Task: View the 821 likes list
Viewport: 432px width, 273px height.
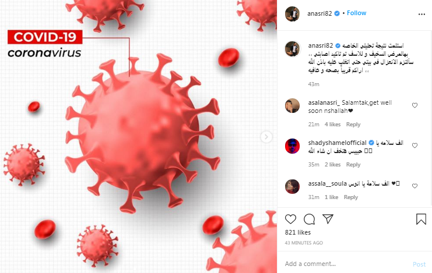Action: click(297, 232)
